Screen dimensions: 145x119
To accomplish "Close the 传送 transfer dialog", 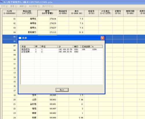I will coord(102,38).
